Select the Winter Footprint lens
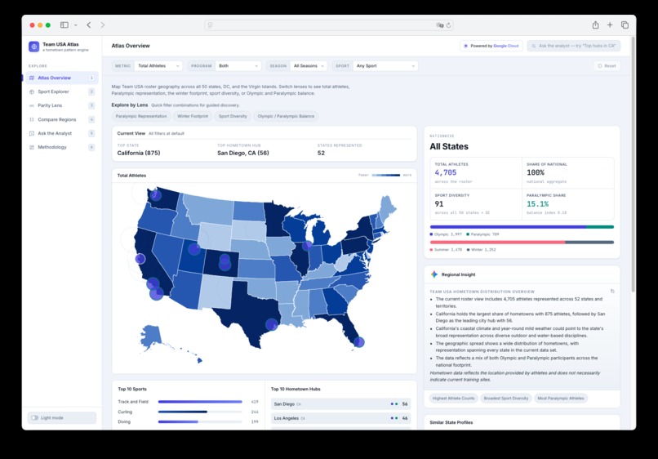 tap(193, 116)
